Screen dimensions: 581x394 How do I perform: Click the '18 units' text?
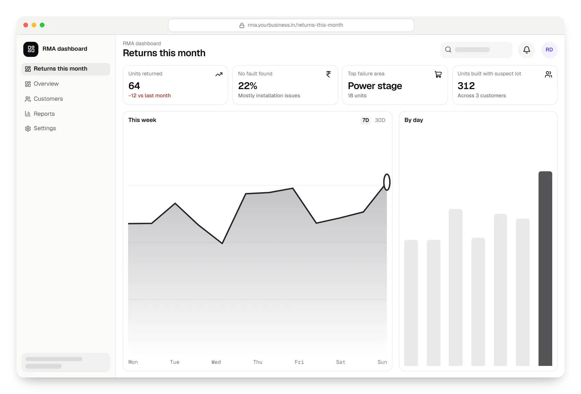[x=357, y=96]
